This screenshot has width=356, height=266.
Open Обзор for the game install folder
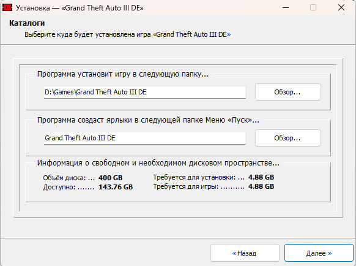click(288, 92)
